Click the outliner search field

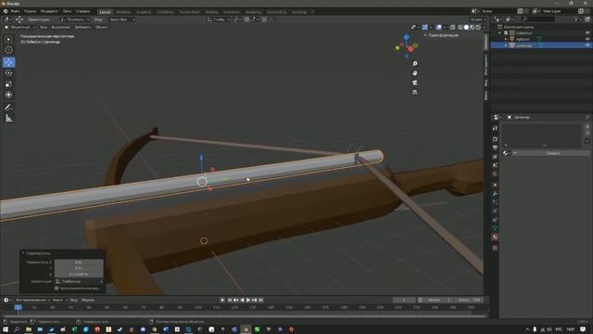pos(538,19)
